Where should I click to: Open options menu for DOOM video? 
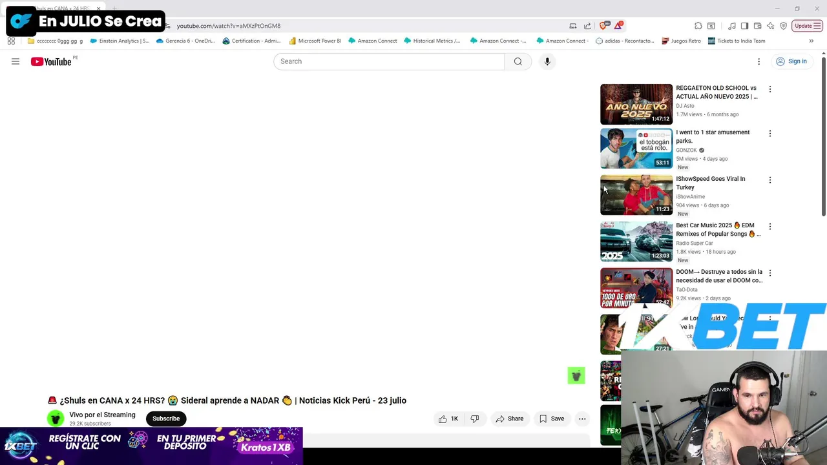769,273
